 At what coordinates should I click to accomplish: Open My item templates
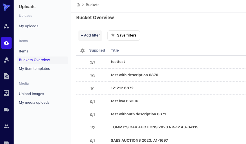34,69
